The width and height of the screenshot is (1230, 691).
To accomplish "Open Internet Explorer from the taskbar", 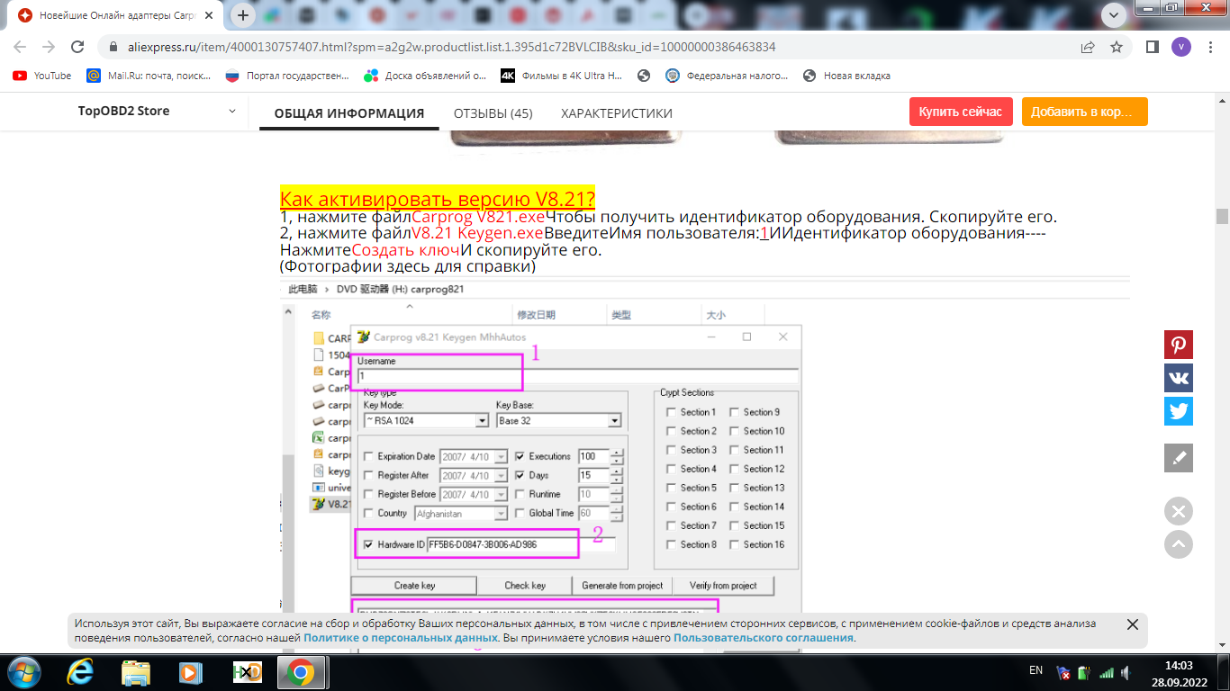I will click(81, 671).
